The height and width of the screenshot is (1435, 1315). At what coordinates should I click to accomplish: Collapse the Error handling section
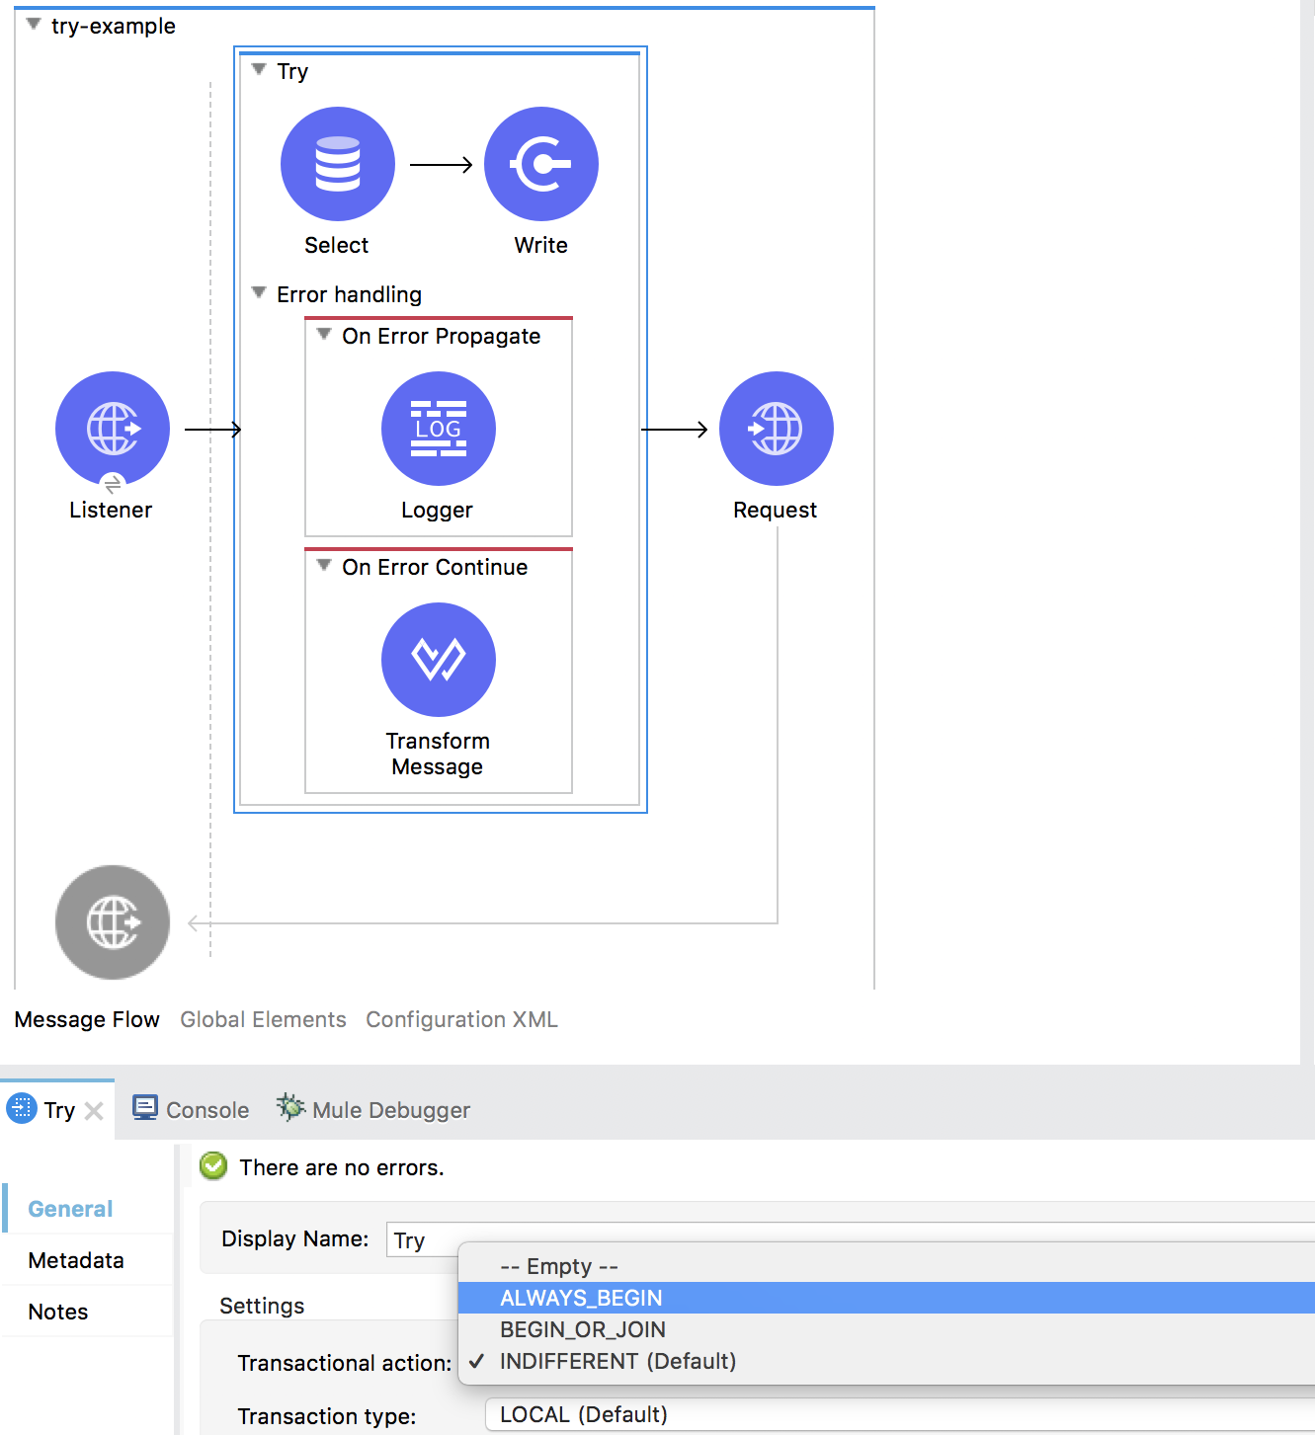click(x=259, y=293)
